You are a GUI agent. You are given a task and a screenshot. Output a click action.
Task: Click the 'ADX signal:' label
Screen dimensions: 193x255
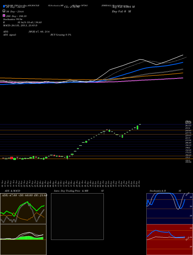10,35
